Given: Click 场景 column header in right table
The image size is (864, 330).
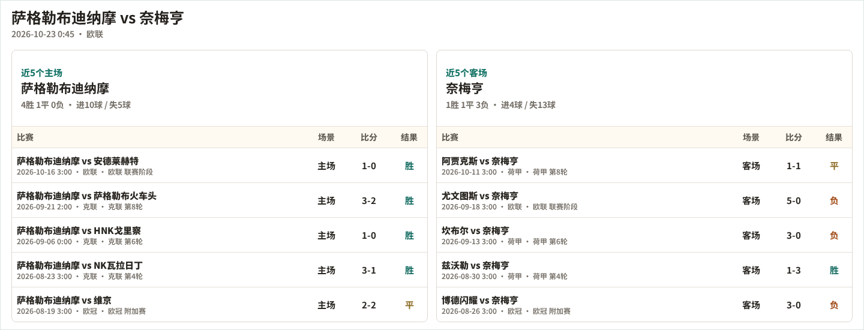Looking at the screenshot, I should tap(751, 137).
